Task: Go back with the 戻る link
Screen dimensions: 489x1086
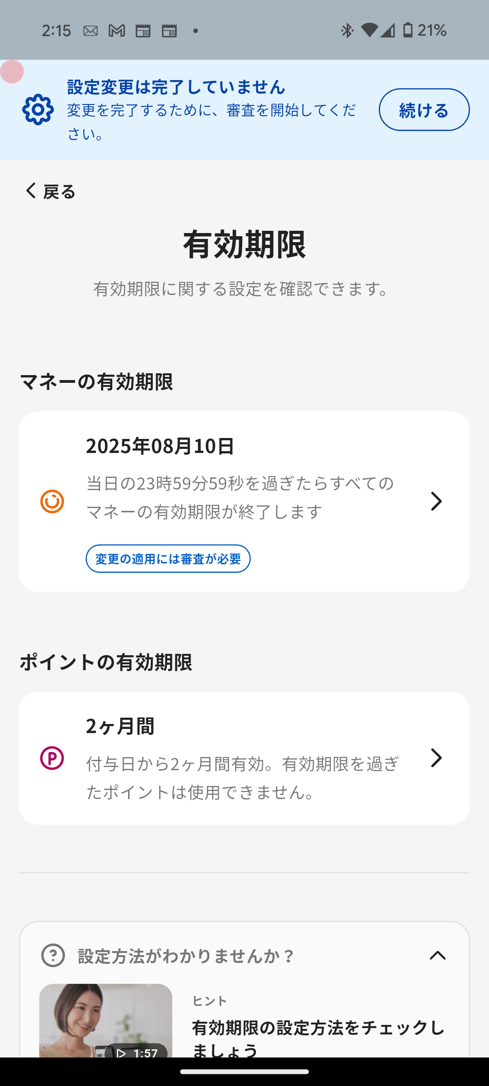Action: [50, 191]
